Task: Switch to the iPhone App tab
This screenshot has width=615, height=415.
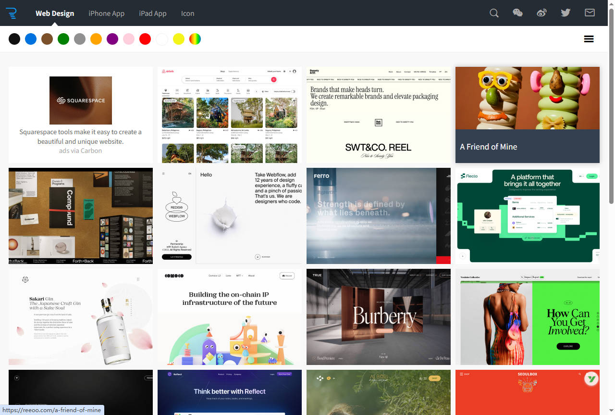Action: [x=106, y=13]
